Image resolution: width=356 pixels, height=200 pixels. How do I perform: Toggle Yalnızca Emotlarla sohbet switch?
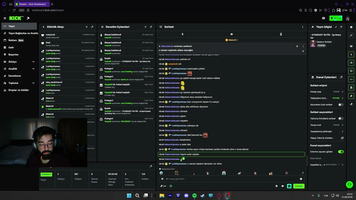click(x=341, y=118)
